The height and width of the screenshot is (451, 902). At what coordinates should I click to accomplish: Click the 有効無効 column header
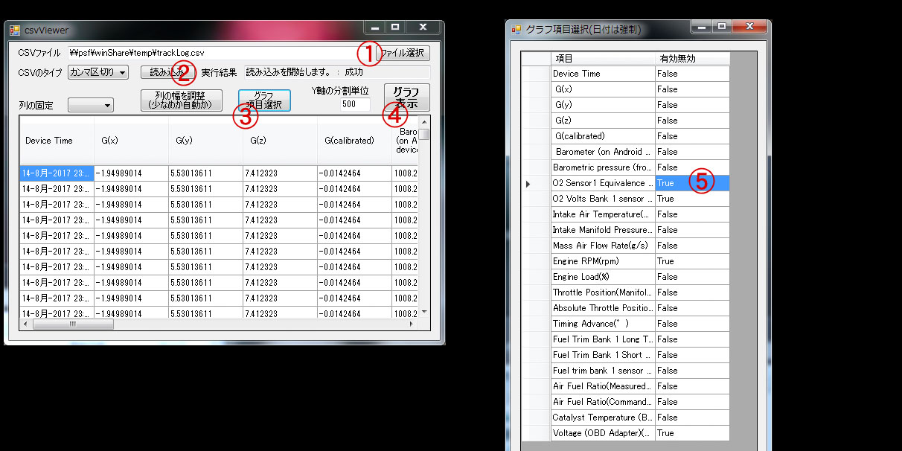691,58
